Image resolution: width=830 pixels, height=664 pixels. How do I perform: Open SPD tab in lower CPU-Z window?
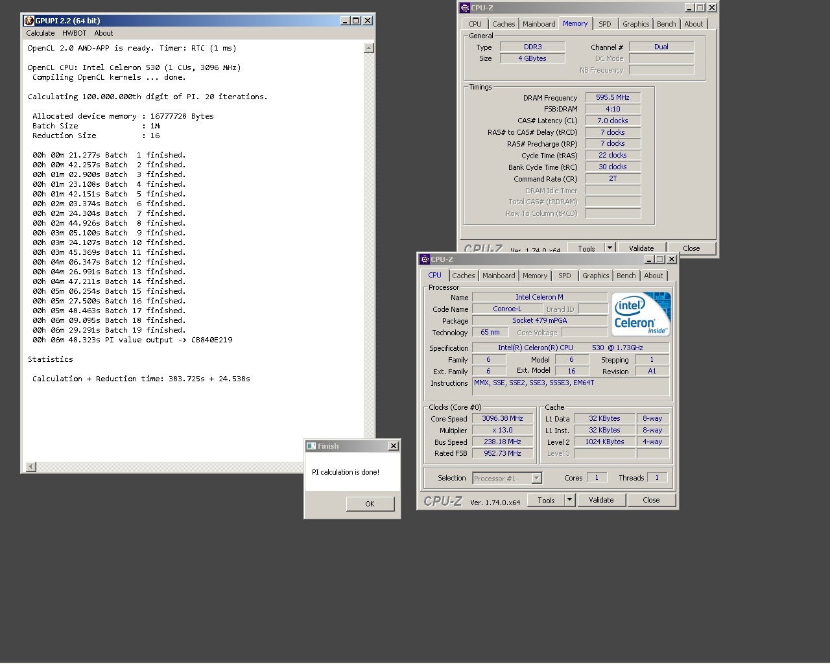click(x=565, y=276)
